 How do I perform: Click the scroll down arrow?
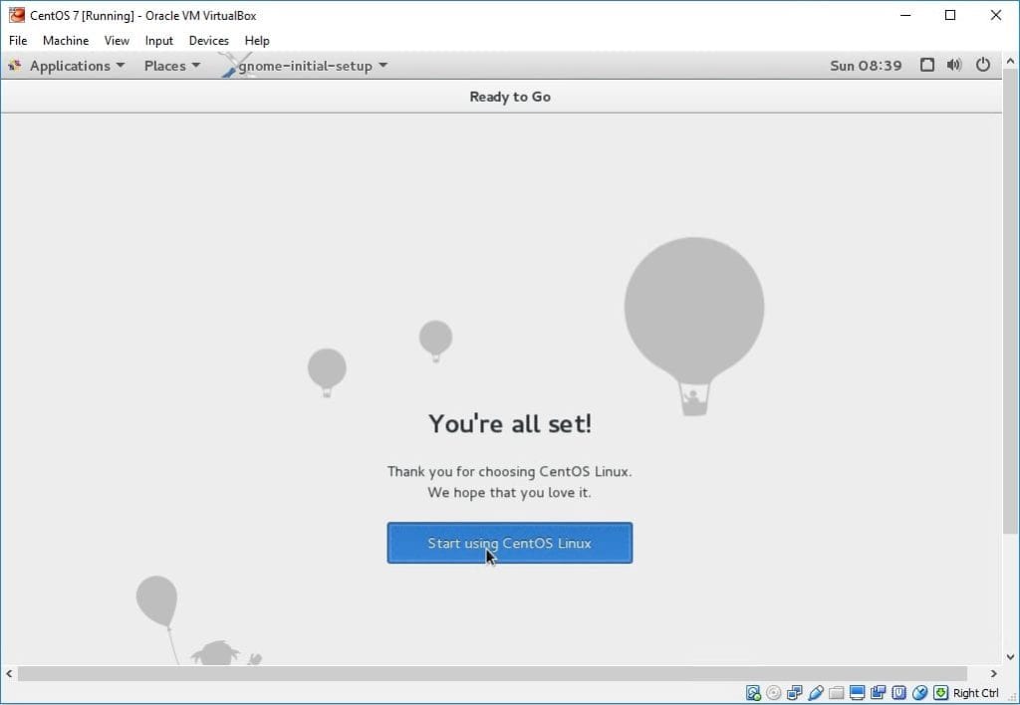coord(1010,657)
